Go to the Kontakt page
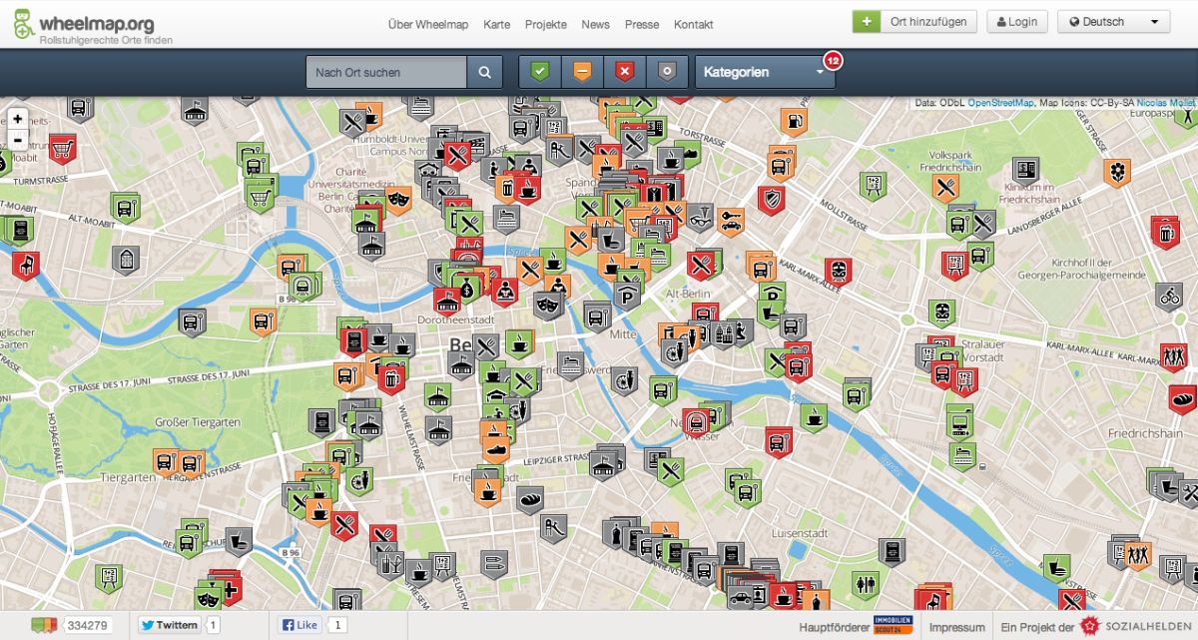The image size is (1198, 640). 693,24
